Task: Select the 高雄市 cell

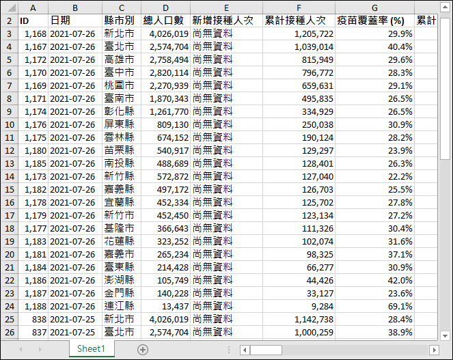Action: pos(122,60)
